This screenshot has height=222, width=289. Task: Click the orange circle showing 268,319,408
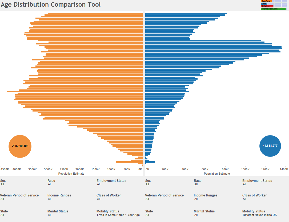click(x=20, y=146)
